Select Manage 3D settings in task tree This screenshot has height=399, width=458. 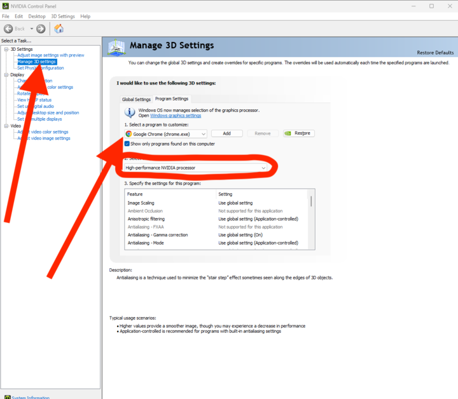[x=36, y=62]
